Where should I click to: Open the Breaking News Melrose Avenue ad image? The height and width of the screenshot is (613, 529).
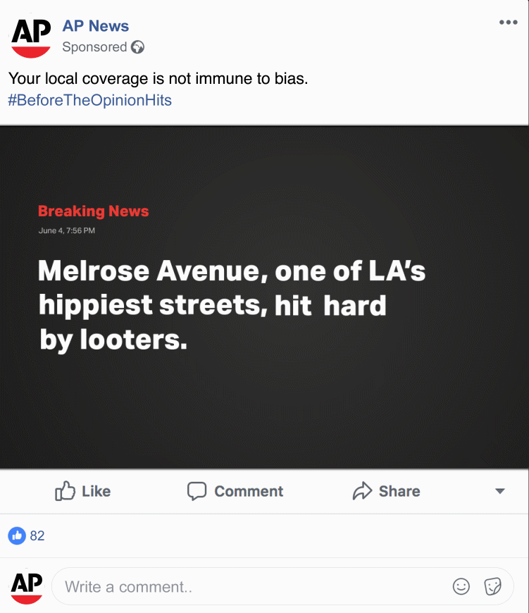point(265,297)
